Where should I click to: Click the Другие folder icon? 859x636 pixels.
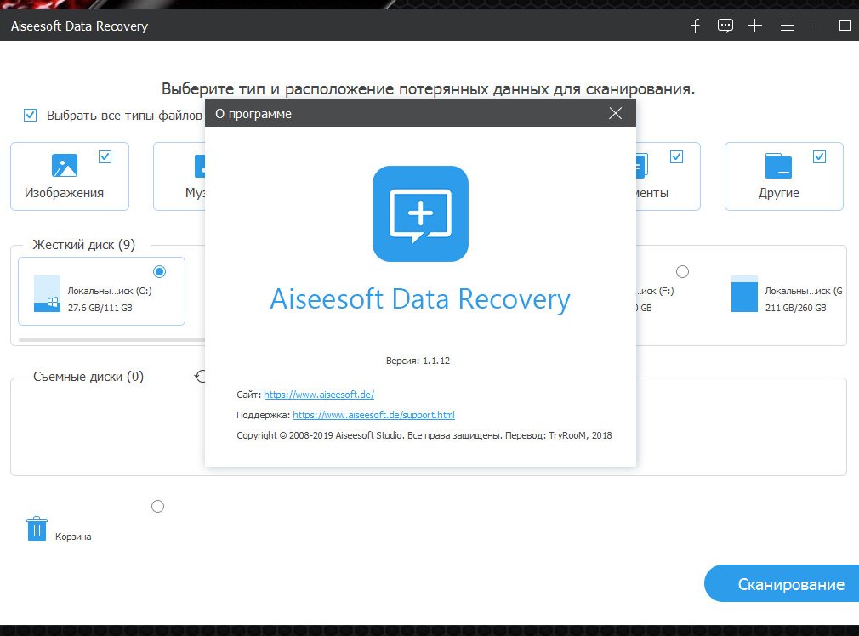coord(778,166)
